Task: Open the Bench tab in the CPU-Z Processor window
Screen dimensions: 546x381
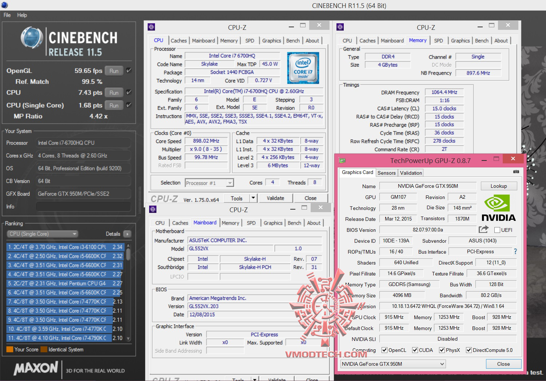Action: (293, 41)
